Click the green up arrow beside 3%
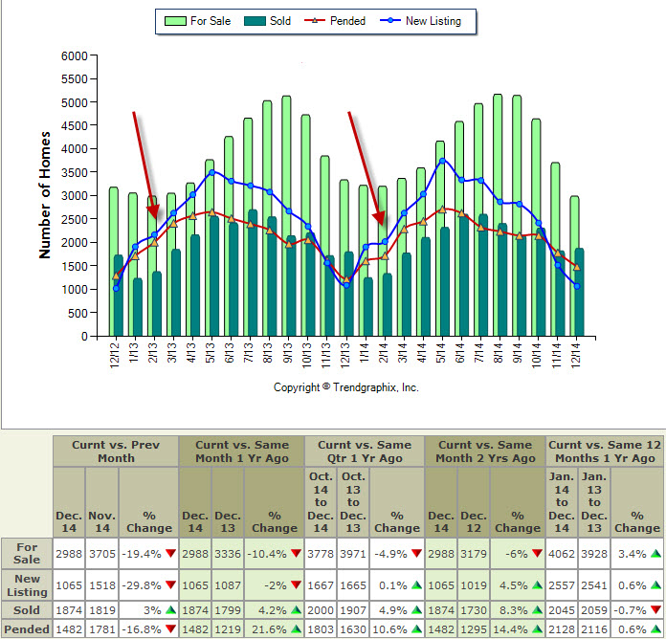Screen dimensions: 666x639 coord(170,609)
